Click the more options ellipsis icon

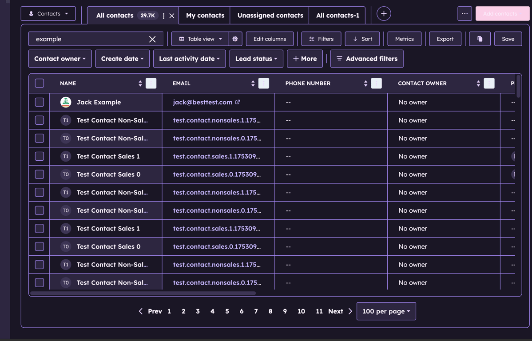click(465, 13)
